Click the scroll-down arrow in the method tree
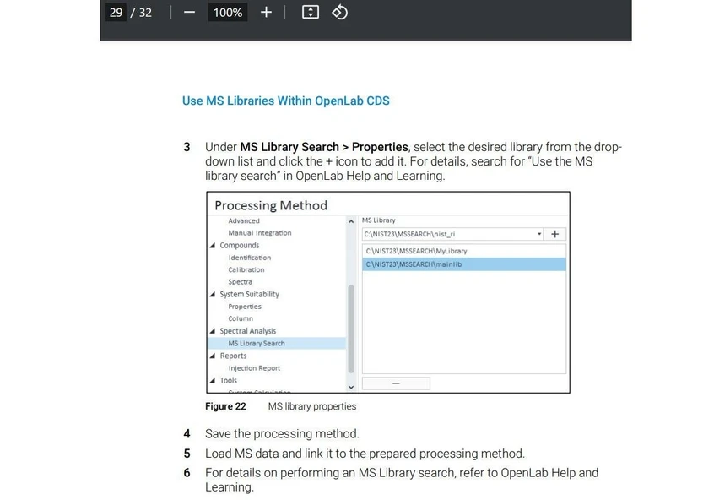The height and width of the screenshot is (500, 714). (x=352, y=385)
